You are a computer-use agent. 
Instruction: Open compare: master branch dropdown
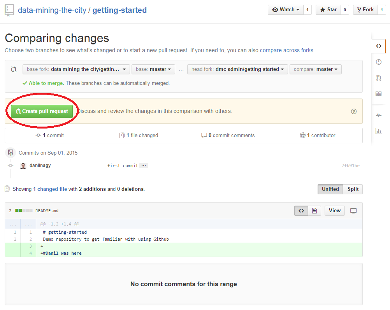coord(315,69)
